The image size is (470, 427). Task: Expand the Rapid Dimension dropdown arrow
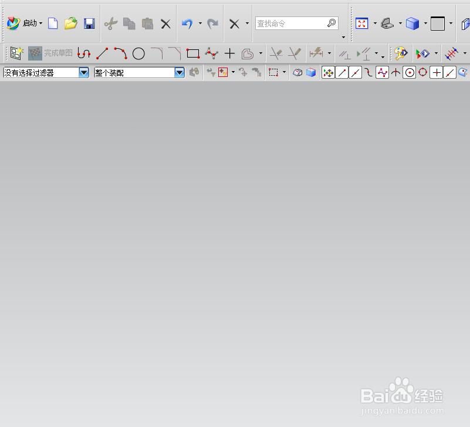[x=329, y=53]
